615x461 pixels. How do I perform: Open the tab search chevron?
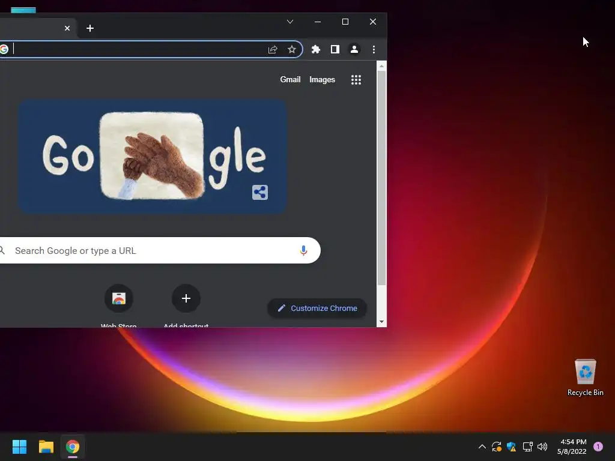pos(290,22)
